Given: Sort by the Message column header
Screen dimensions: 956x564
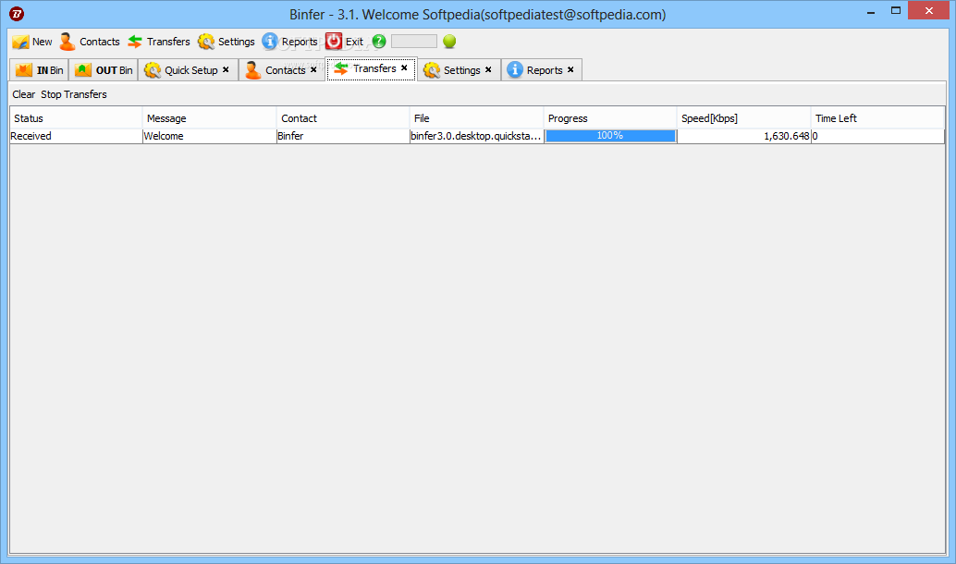Looking at the screenshot, I should [x=210, y=118].
